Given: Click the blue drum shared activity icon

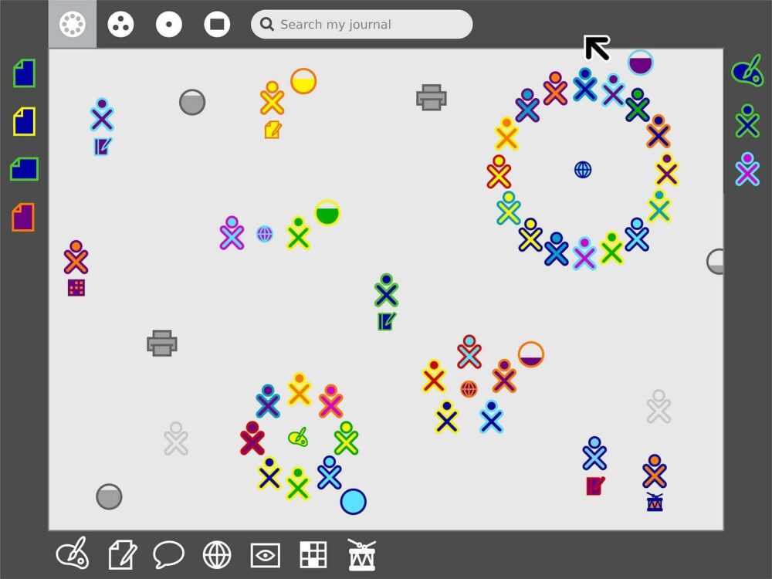Looking at the screenshot, I should [x=655, y=503].
